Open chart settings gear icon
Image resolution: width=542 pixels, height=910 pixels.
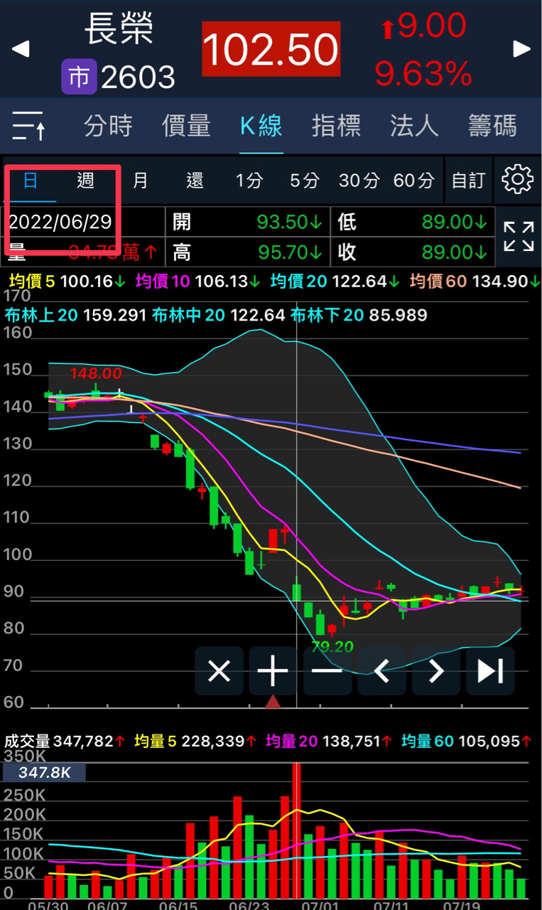point(517,179)
